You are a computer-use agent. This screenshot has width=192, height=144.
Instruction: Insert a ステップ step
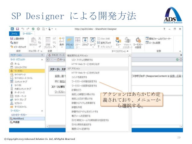click(x=85, y=41)
